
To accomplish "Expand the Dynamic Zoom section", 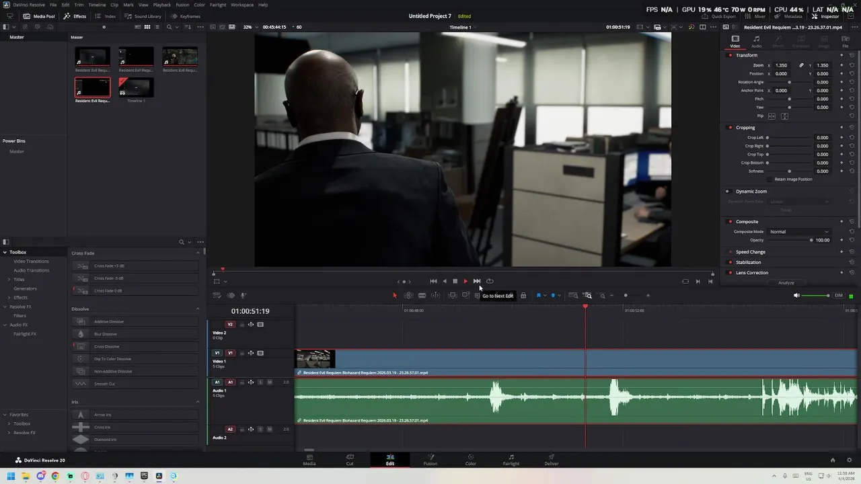I will [751, 192].
